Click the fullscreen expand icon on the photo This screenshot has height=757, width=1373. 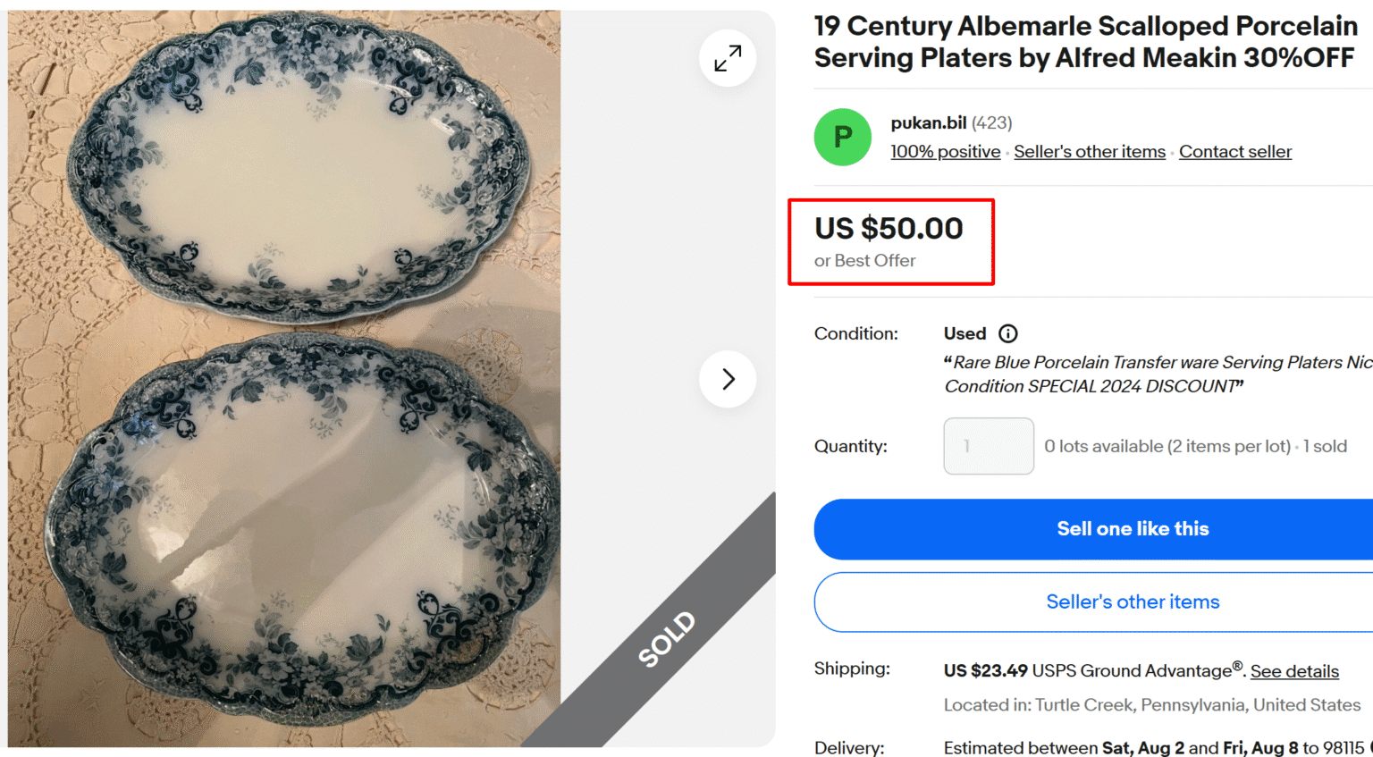[727, 57]
